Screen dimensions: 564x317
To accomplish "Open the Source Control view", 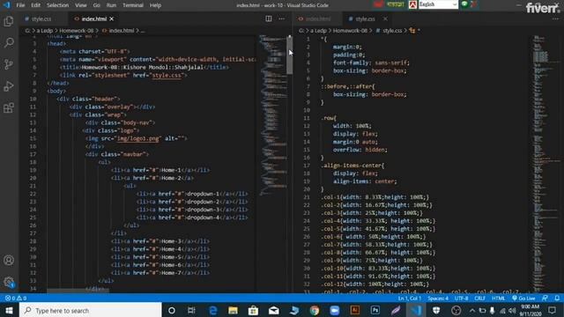I will pos(9,64).
